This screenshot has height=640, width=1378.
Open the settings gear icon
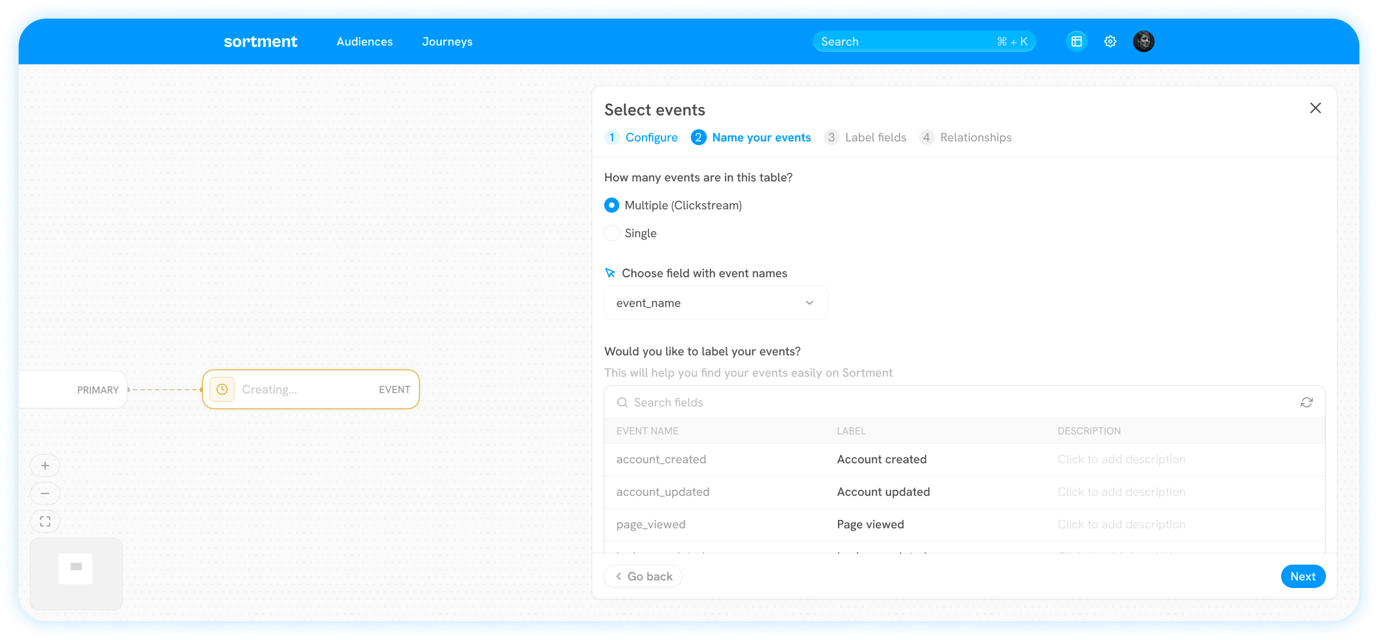click(x=1110, y=41)
